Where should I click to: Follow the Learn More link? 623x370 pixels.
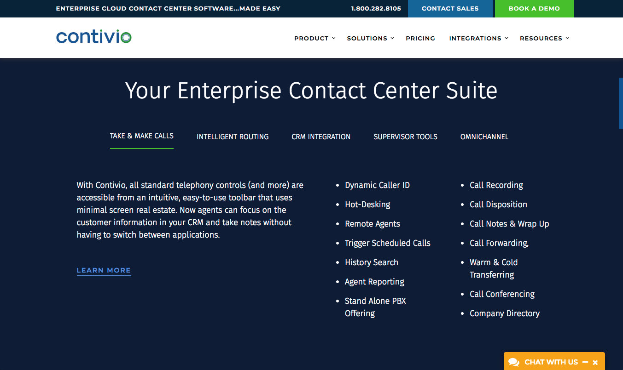tap(104, 270)
